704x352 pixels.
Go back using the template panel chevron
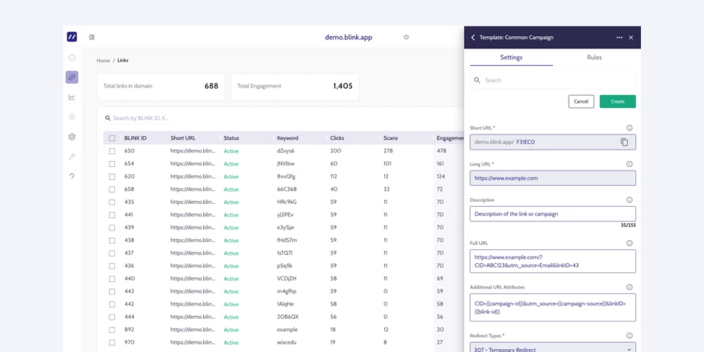point(473,38)
